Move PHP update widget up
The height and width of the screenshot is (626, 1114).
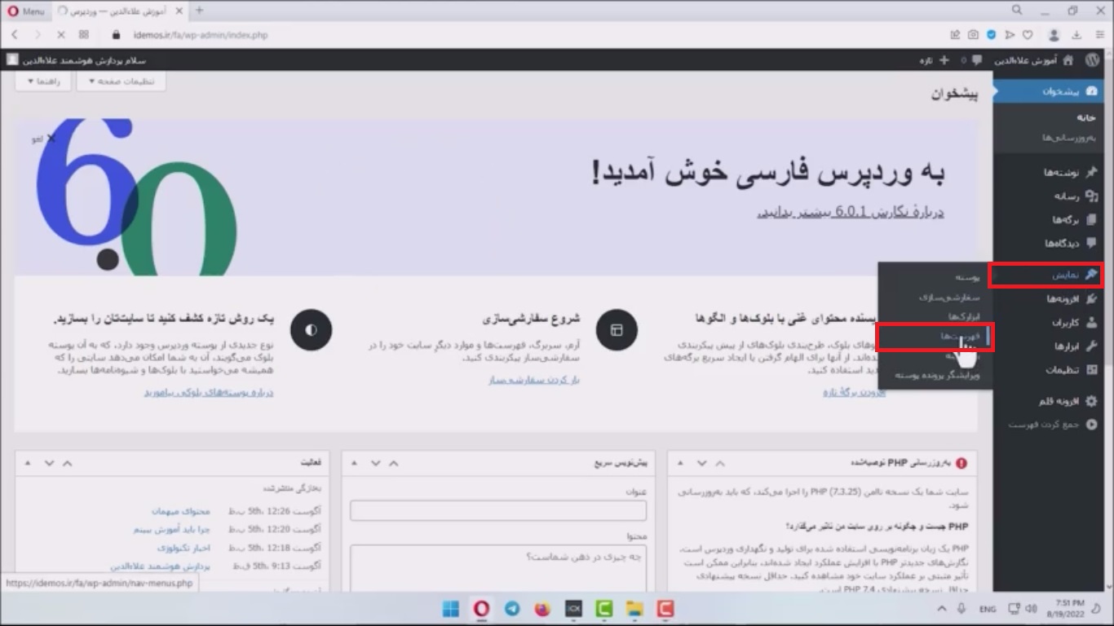pos(719,463)
